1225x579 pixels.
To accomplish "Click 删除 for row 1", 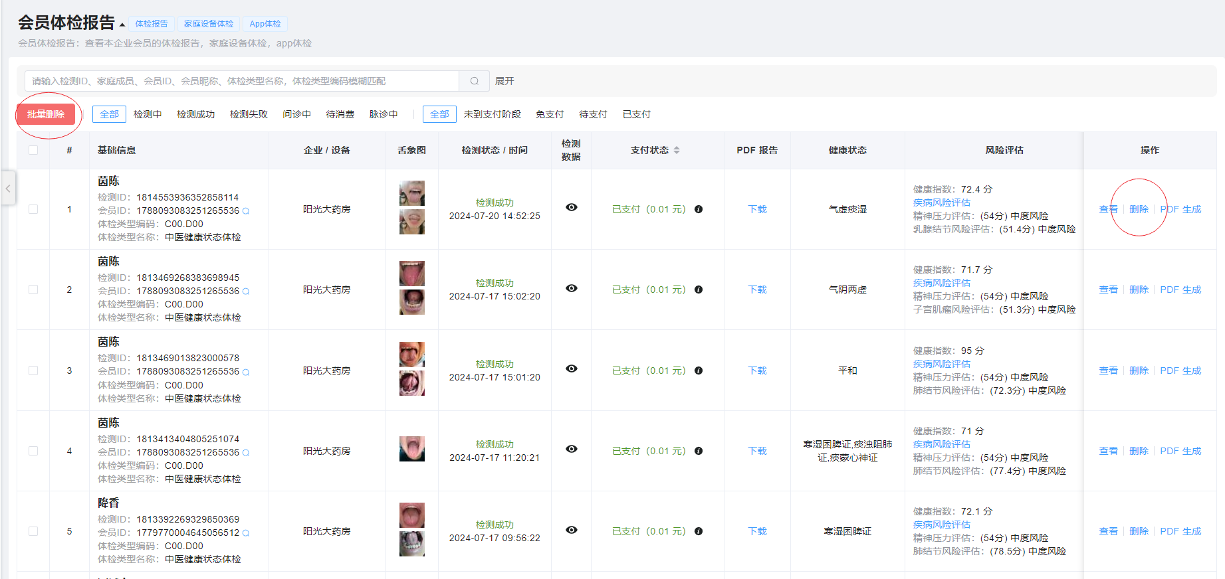I will [x=1139, y=209].
